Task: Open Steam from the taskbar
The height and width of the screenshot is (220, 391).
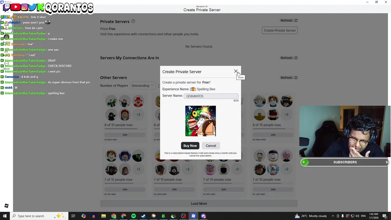Action: [x=143, y=216]
